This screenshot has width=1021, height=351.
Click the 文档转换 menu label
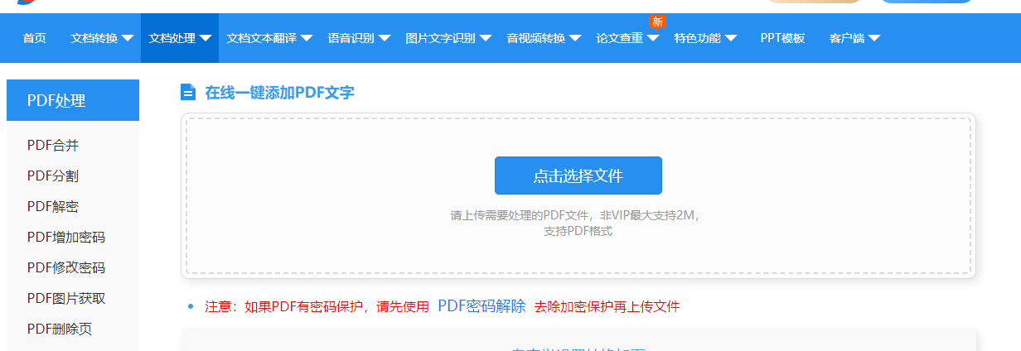[94, 38]
